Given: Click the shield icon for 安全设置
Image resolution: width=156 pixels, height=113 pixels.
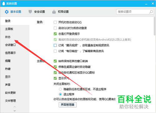Looking at the screenshot, I should click(30, 12).
